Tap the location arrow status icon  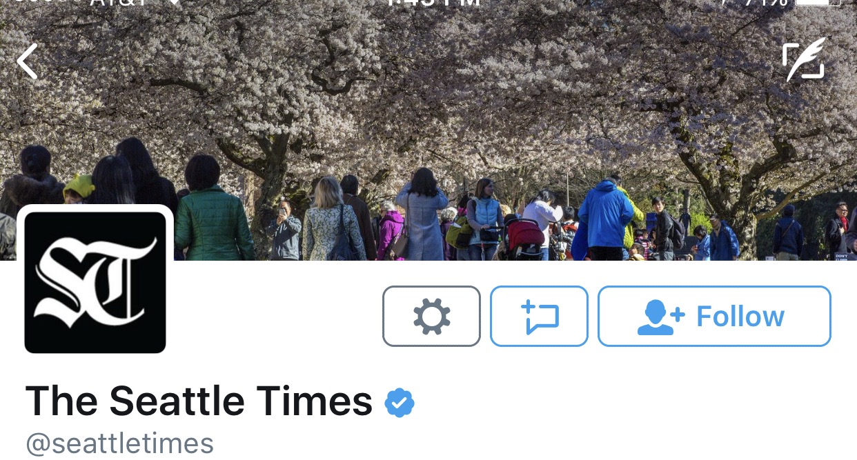[x=725, y=2]
